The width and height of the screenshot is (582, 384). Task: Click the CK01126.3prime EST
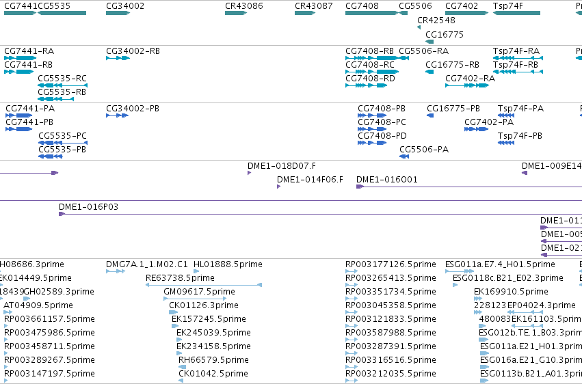point(173,312)
